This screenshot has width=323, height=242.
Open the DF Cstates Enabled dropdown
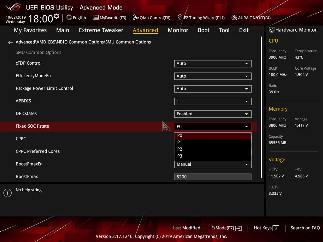(x=213, y=114)
